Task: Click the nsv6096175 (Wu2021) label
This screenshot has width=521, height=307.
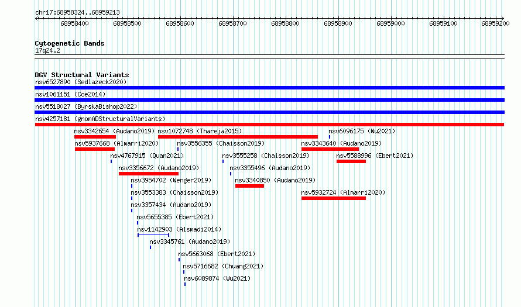Action: coord(362,131)
